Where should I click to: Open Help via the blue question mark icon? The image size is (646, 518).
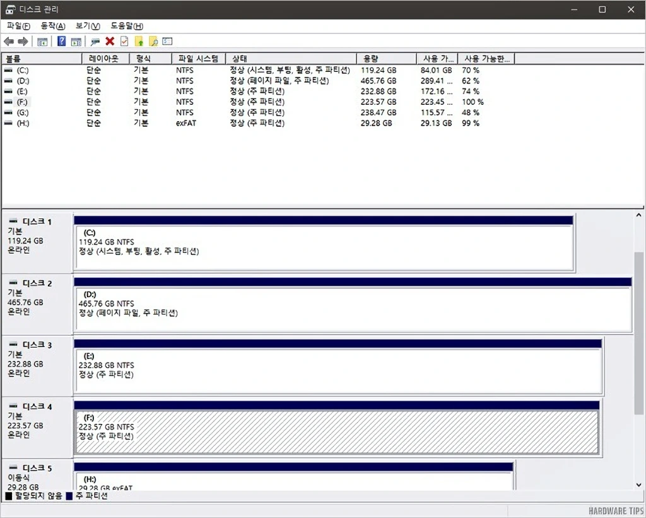coord(61,41)
